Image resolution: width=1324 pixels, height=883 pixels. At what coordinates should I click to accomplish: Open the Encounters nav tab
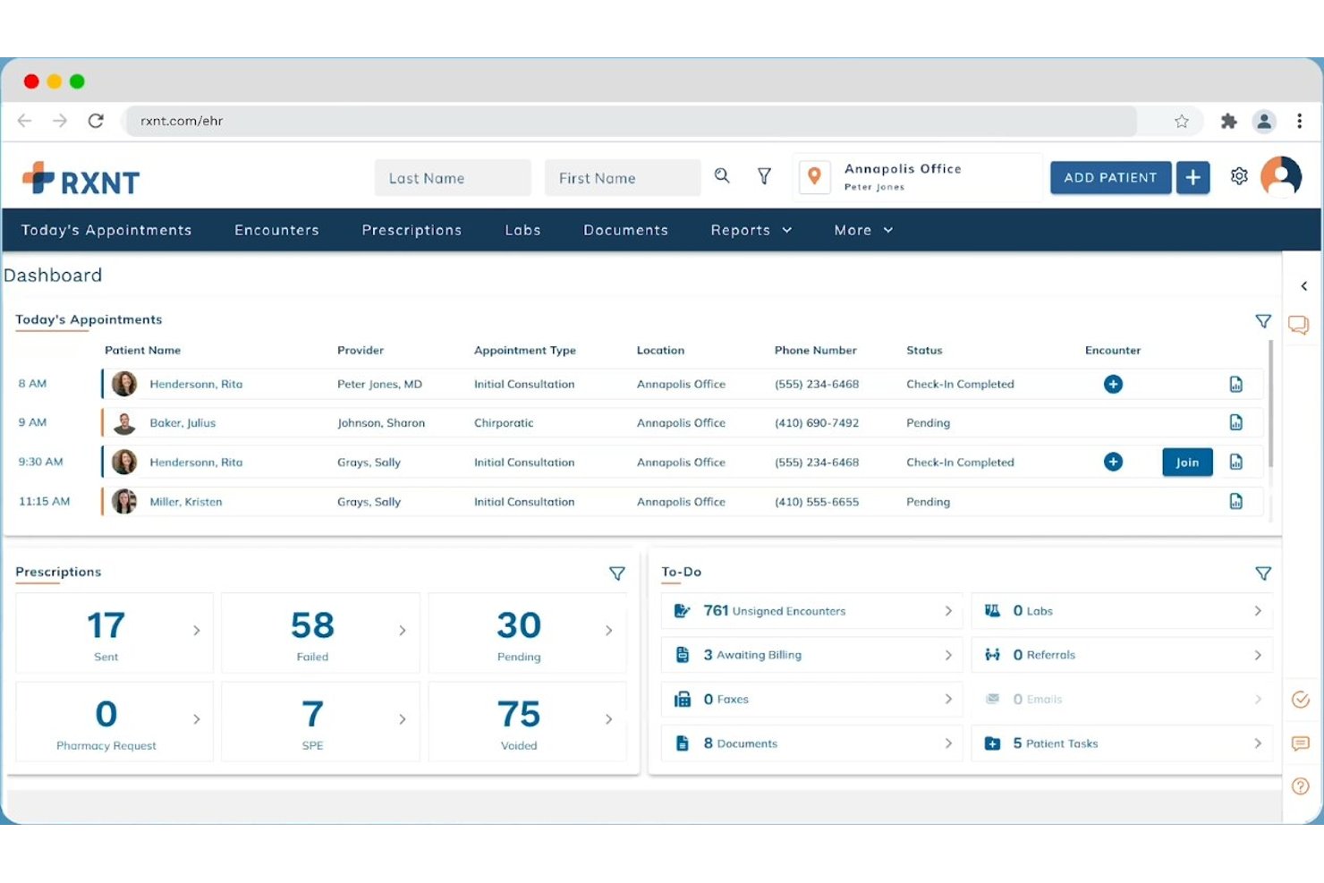tap(276, 230)
